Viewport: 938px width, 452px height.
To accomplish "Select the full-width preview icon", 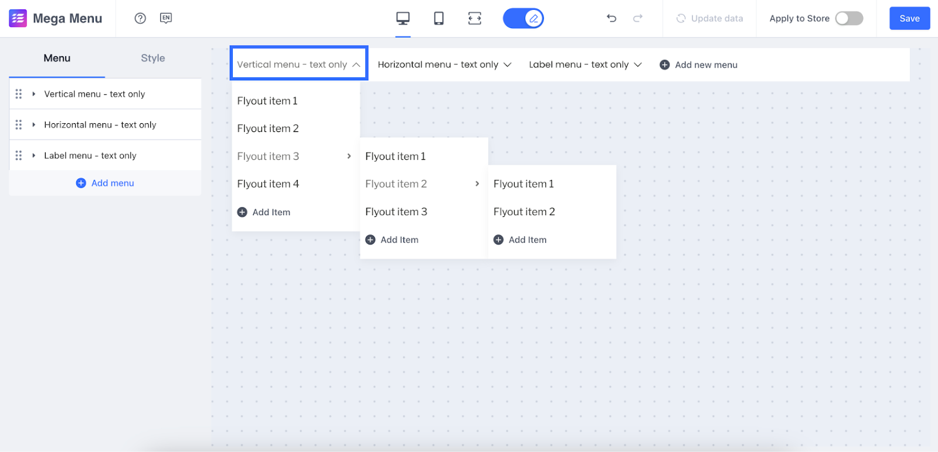I will 475,18.
